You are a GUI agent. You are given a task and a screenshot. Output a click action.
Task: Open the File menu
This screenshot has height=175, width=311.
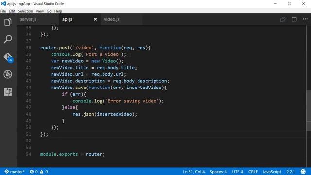pos(3,11)
